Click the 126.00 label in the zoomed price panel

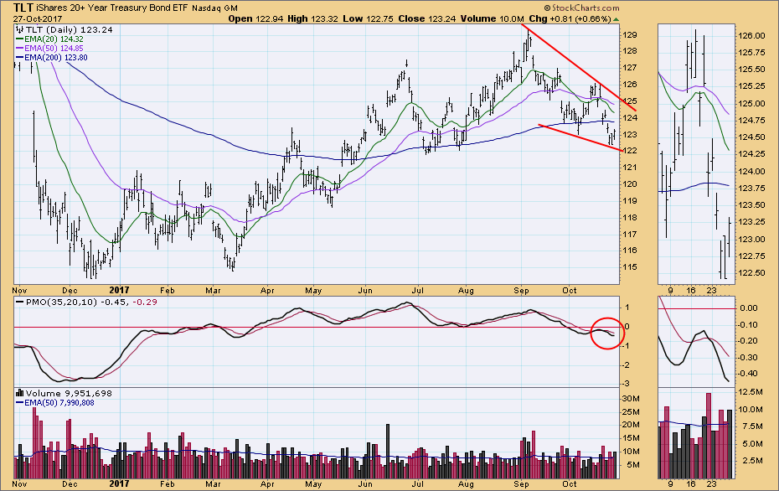click(751, 36)
